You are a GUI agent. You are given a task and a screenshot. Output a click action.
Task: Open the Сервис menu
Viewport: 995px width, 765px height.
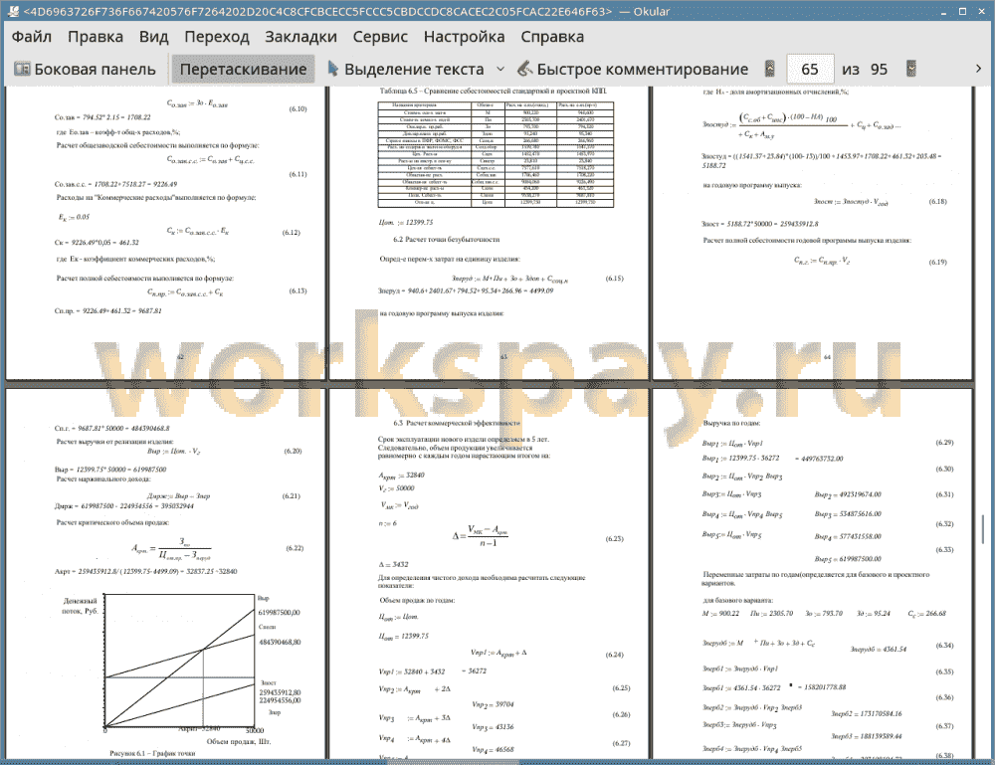[x=380, y=37]
